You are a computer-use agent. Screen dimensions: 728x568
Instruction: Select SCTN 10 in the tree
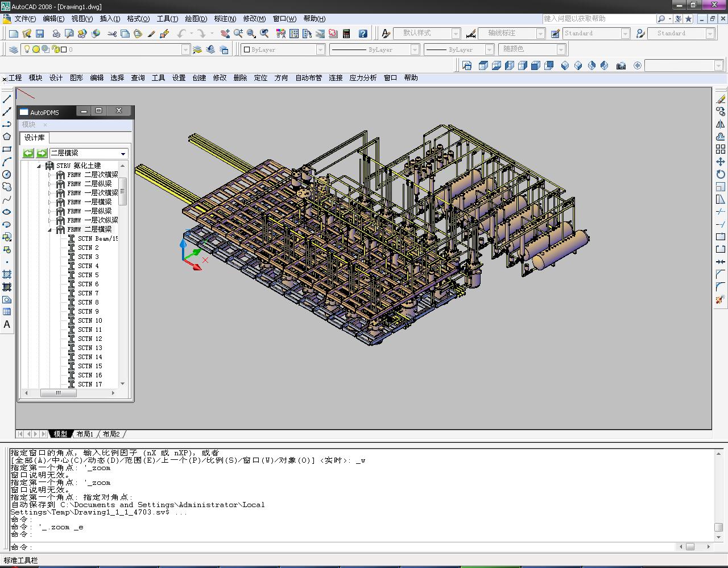tap(90, 320)
